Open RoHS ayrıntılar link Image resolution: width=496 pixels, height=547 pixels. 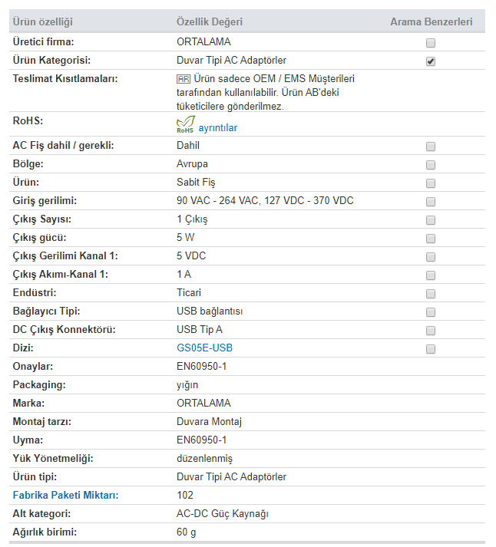point(217,128)
